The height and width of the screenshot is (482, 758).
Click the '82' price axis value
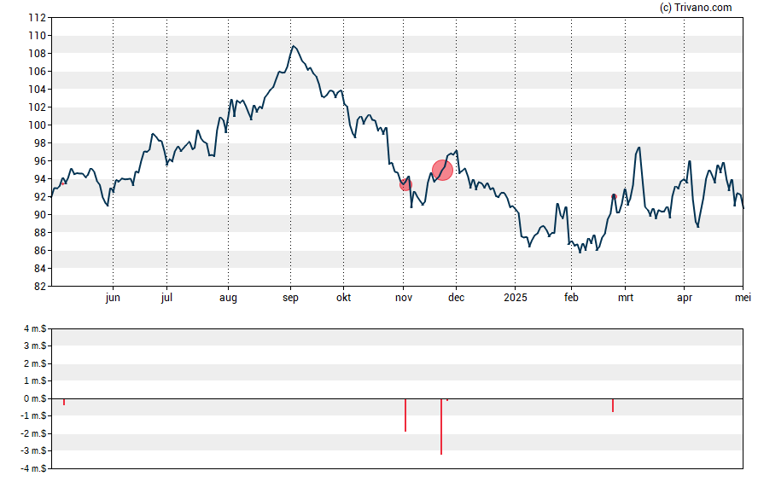(x=40, y=287)
